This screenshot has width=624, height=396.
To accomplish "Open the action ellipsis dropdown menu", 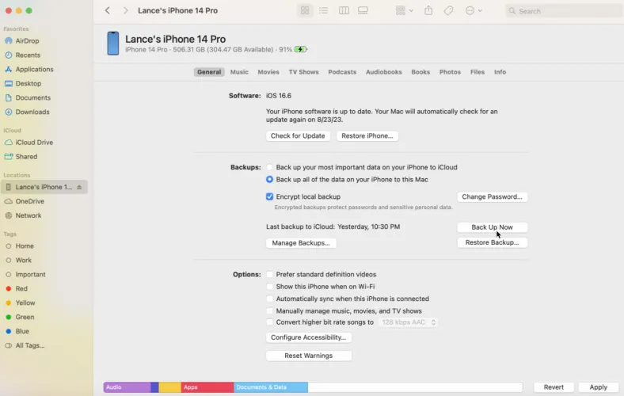I will (x=474, y=11).
